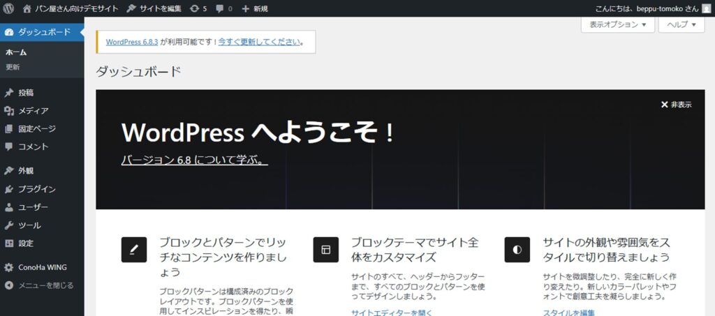This screenshot has width=715, height=316.
Task: Click the collapse arrow icon for メニューを閉じる
Action: (8, 285)
